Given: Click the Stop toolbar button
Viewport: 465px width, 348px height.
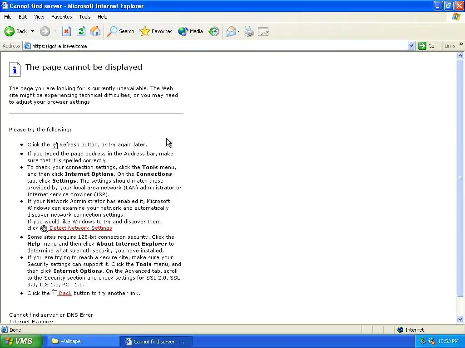Looking at the screenshot, I should point(66,31).
